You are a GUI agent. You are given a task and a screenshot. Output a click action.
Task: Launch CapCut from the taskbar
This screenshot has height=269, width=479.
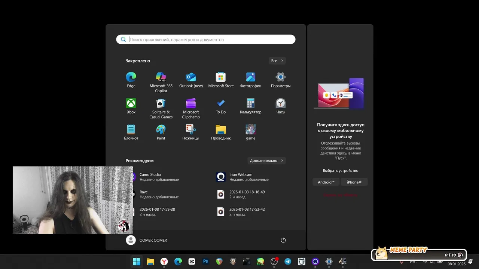(x=192, y=262)
